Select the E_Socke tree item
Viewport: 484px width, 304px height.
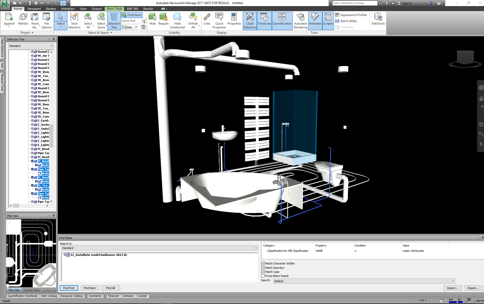(43, 125)
